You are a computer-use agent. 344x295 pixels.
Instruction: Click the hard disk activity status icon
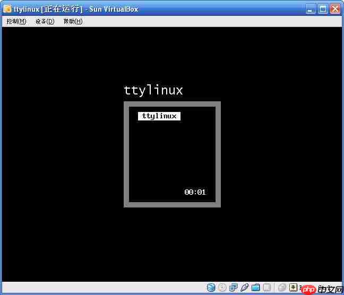click(211, 288)
